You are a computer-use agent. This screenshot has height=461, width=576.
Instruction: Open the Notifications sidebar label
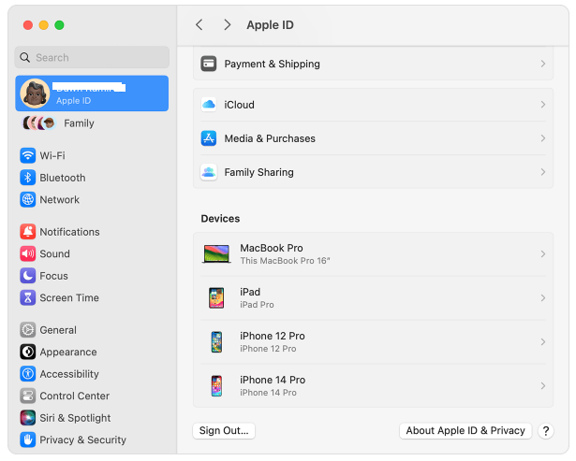pos(69,232)
